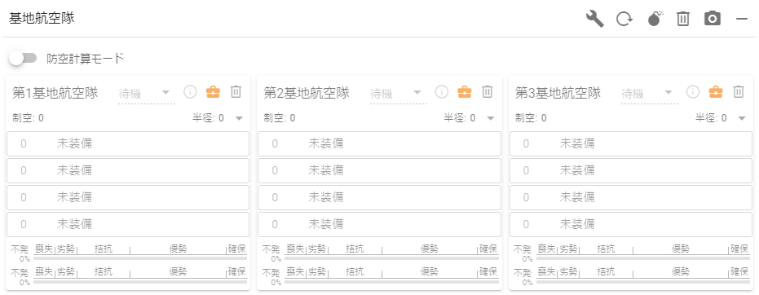Open the orange briefcase preset for 第1基地航空隊

[213, 91]
